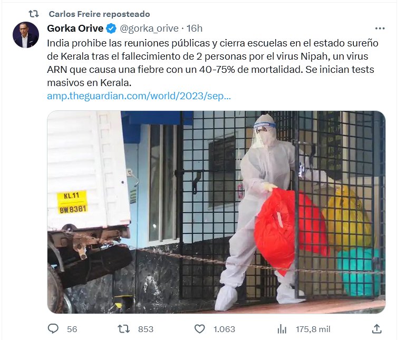Like the tweet with the heart icon
Screen dimensions: 406x340
[x=200, y=329]
